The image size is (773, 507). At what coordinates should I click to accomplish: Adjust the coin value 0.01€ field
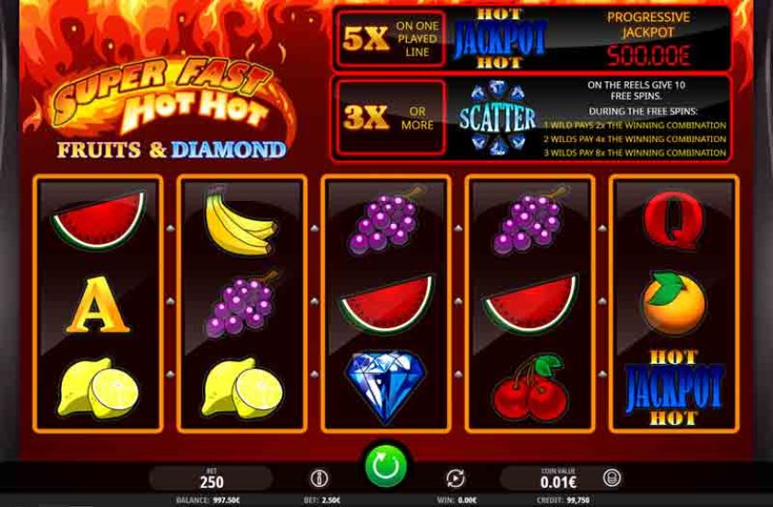point(557,478)
